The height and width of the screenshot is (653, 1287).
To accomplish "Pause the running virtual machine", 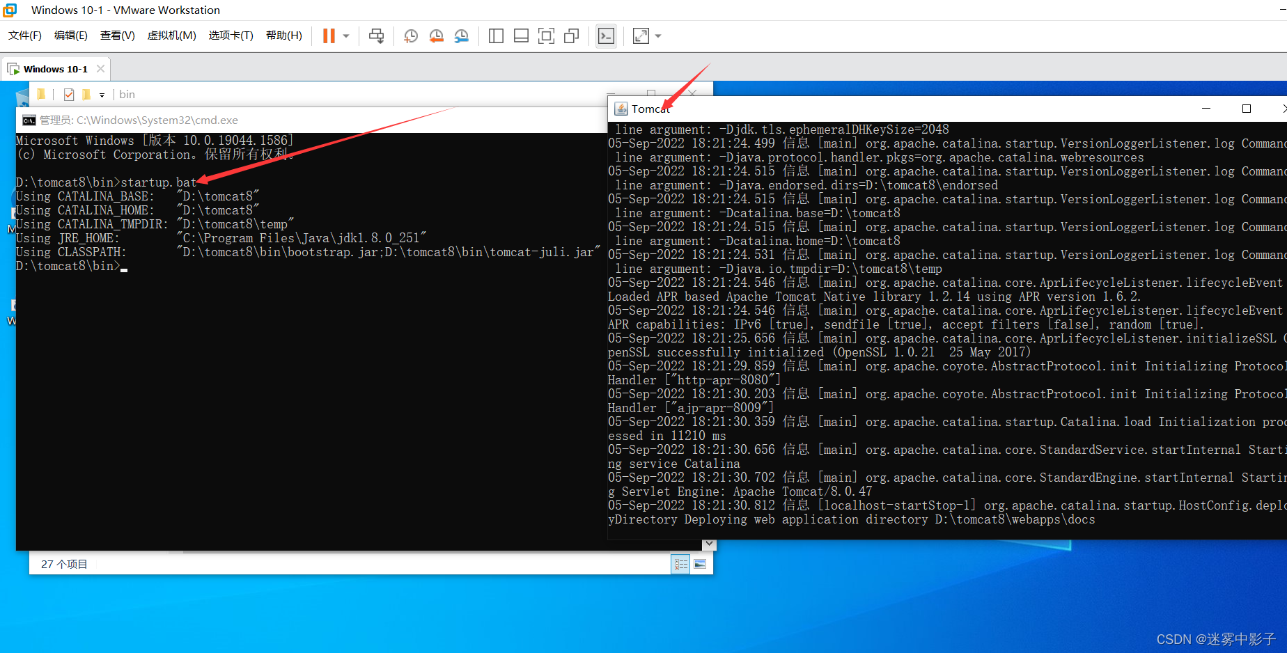I will click(328, 36).
